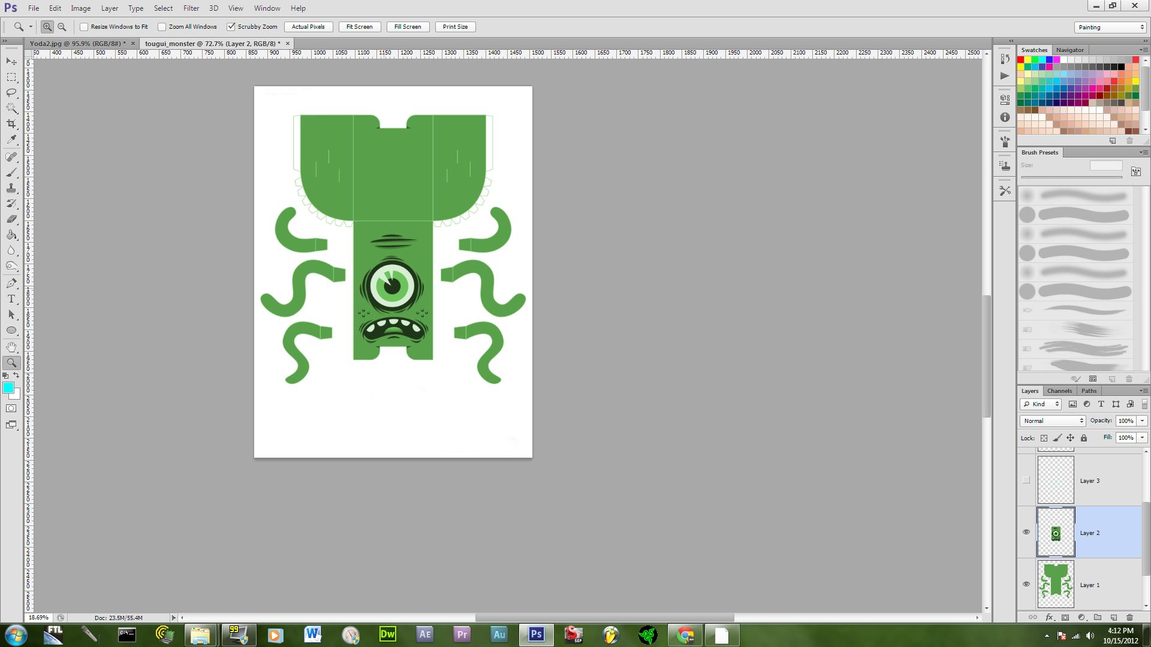Select the Horizontal Type tool

click(11, 299)
